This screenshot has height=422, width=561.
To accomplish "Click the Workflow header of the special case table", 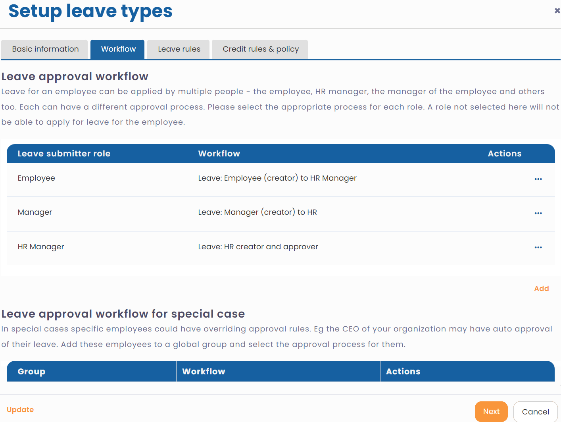I will point(204,372).
